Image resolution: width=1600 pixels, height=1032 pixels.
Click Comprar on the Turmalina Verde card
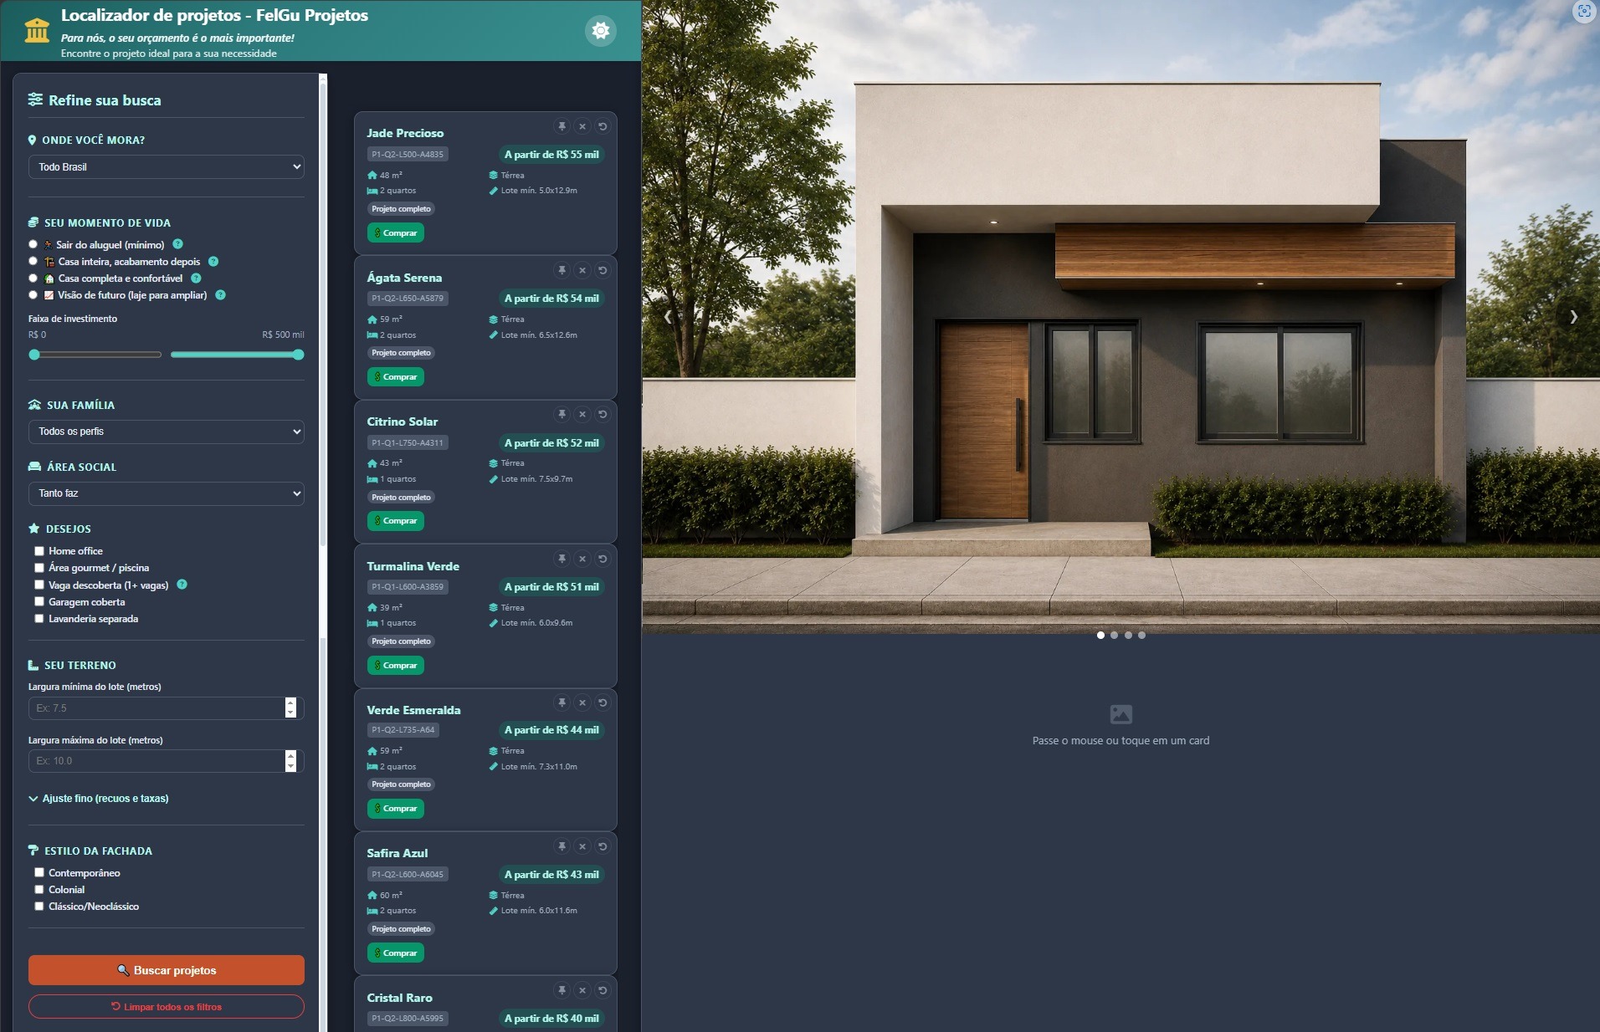(396, 665)
